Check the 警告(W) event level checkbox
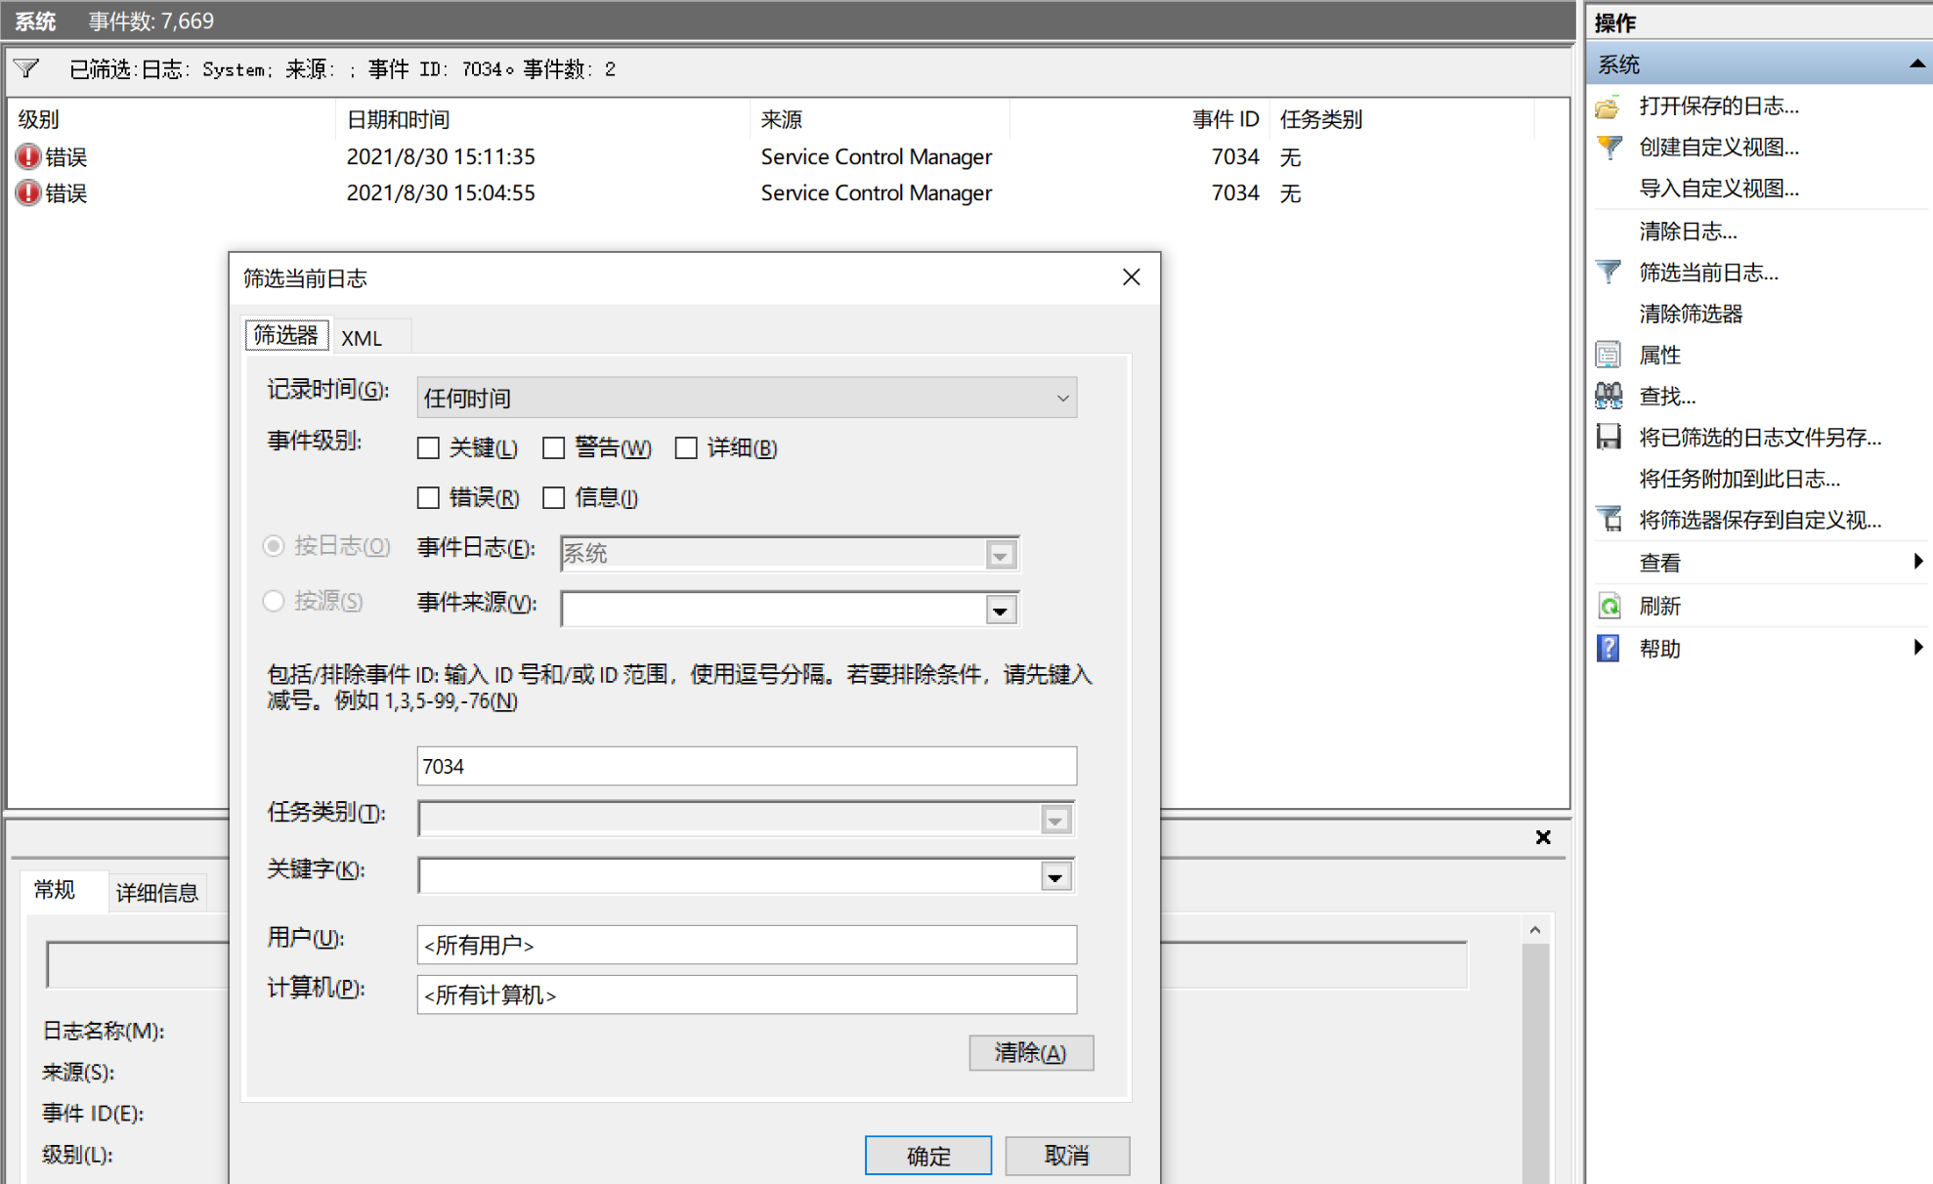 554,448
